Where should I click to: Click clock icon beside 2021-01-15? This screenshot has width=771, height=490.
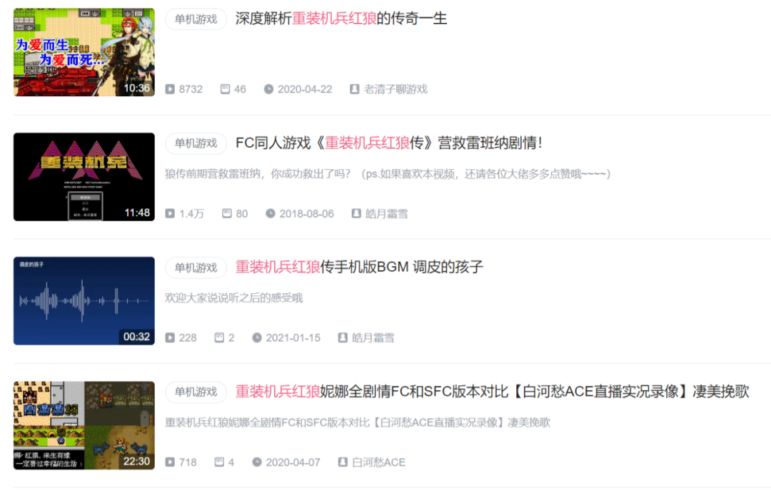tap(257, 337)
